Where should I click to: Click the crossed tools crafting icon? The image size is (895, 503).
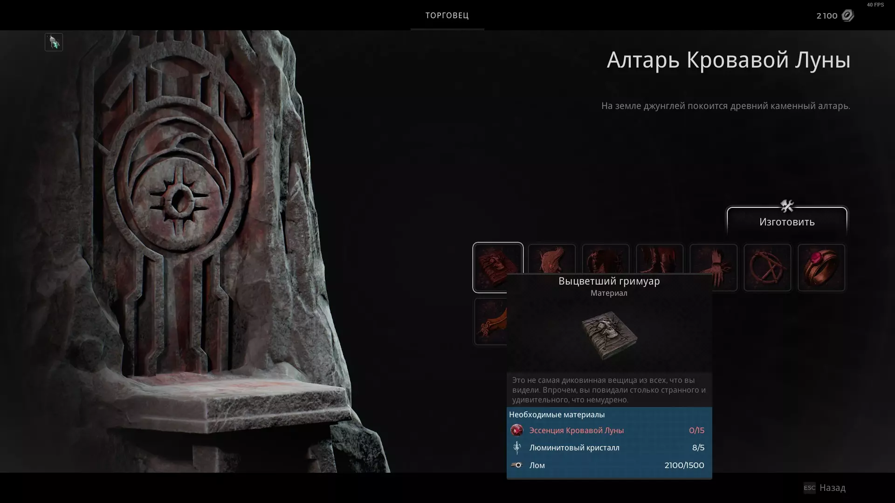coord(787,206)
